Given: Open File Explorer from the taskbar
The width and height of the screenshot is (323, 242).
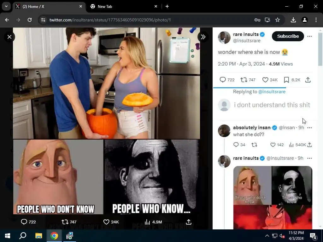Looking at the screenshot, I should tap(38, 236).
